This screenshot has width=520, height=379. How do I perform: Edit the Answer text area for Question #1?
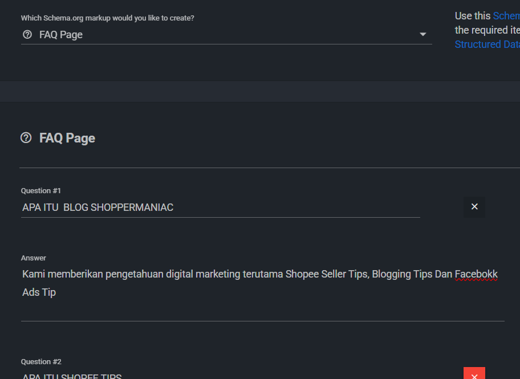click(263, 292)
